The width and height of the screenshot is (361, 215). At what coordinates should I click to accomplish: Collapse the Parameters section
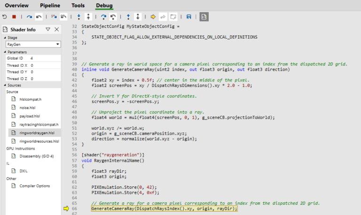(6, 52)
